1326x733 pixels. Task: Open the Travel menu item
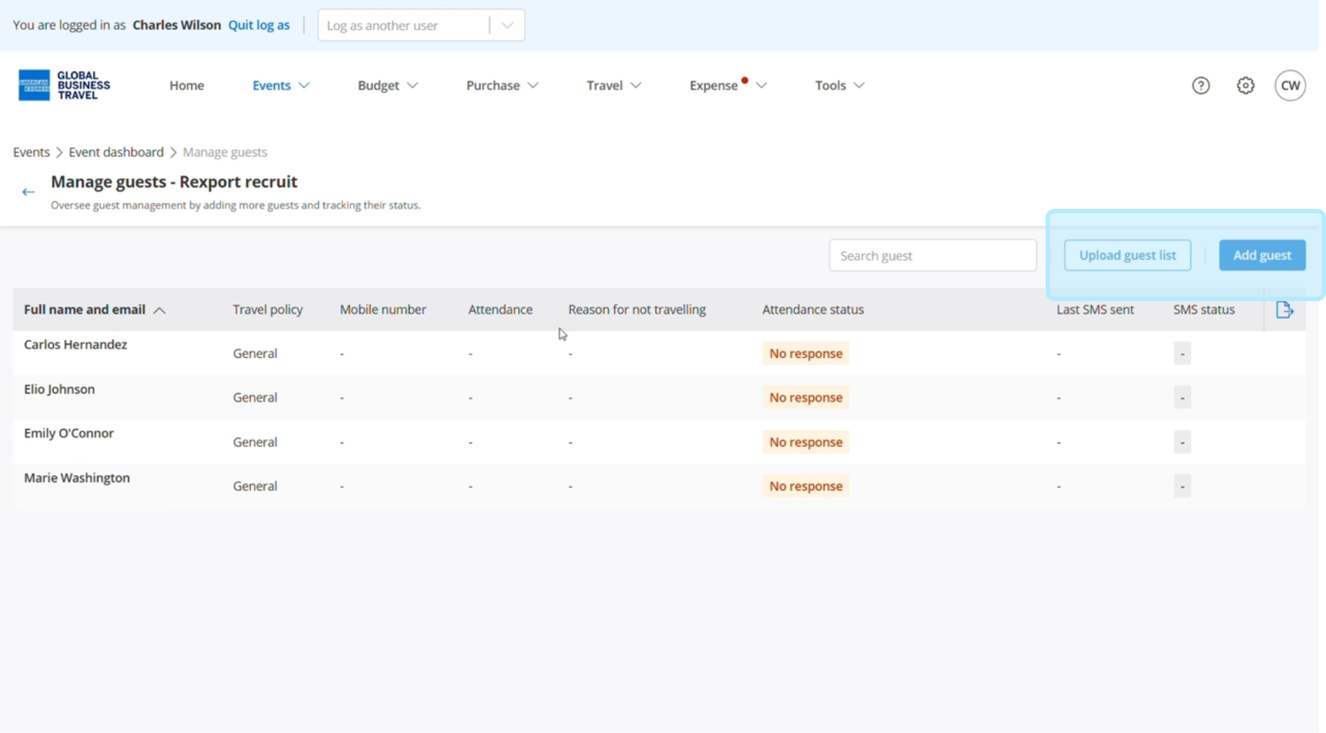point(614,86)
